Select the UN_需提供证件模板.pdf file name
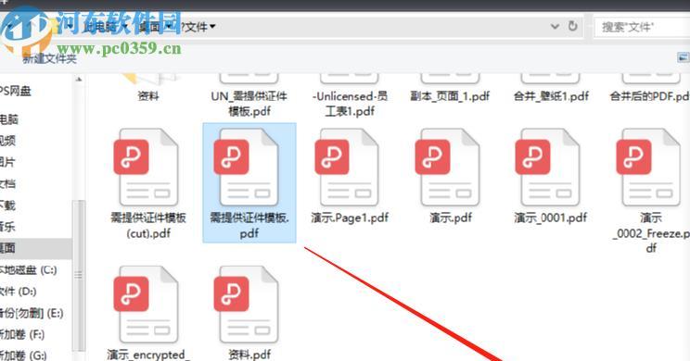The image size is (690, 361). click(249, 103)
